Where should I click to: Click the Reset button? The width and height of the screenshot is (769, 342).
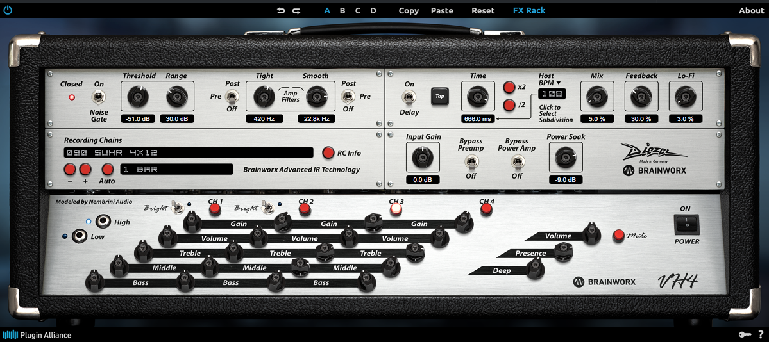483,10
